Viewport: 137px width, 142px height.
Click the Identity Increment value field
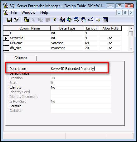coord(81,97)
